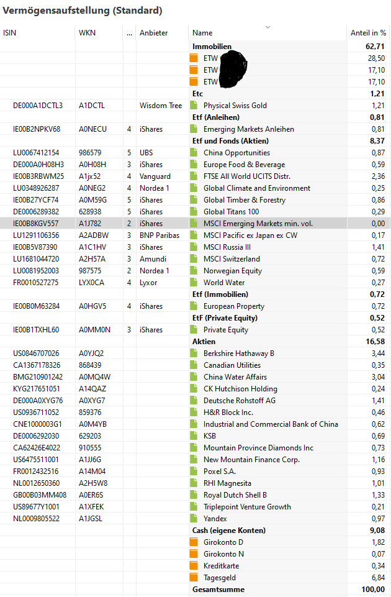The image size is (391, 597).
Task: Click the Gesamtsumme total row
Action: coord(218,590)
